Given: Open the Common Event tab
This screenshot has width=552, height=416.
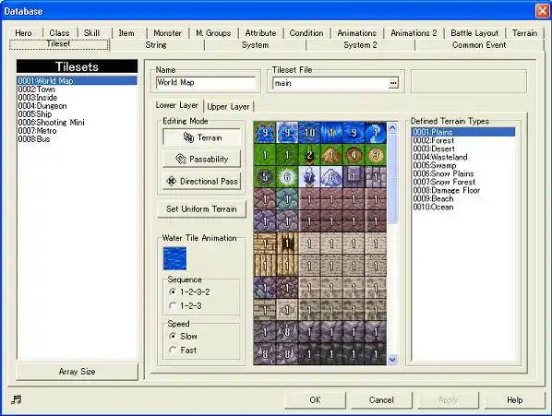Looking at the screenshot, I should click(x=479, y=45).
